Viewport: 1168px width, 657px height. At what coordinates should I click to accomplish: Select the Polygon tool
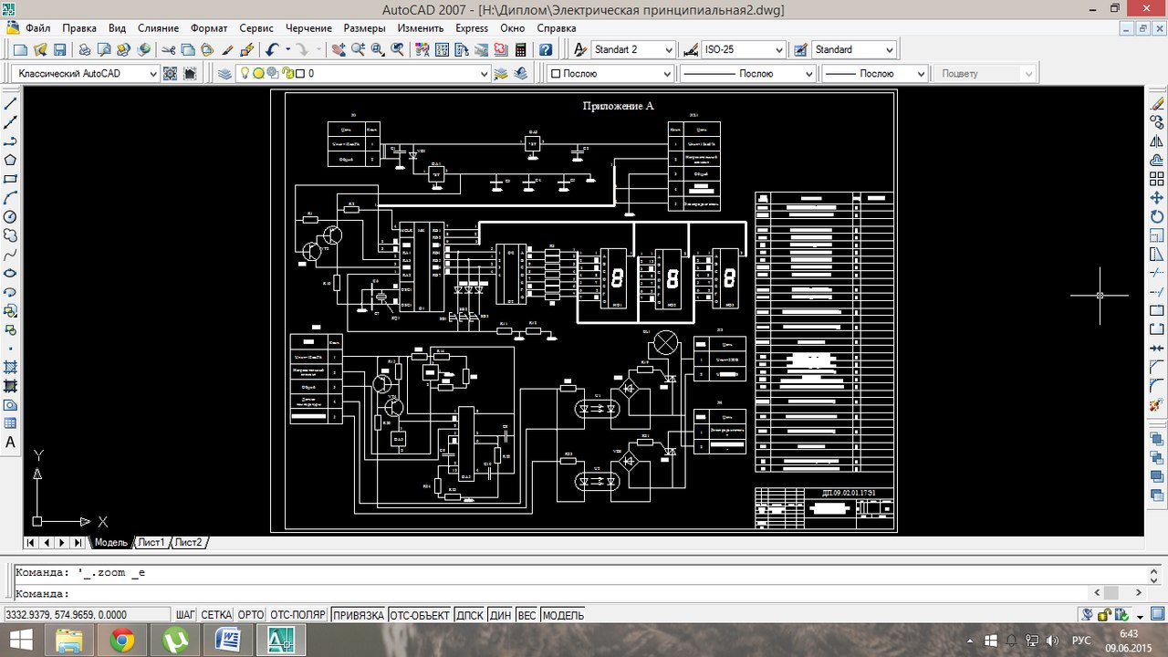pos(11,160)
